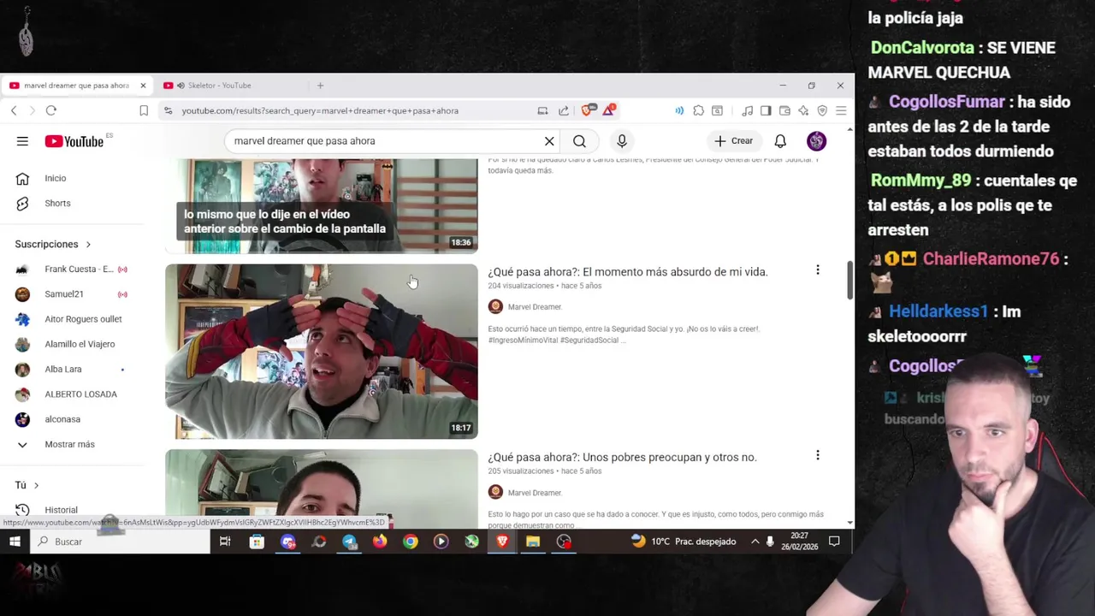Open Brave Wallet icon
Image resolution: width=1095 pixels, height=616 pixels.
click(x=784, y=110)
